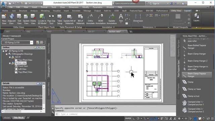
Task: Choose Clamp w/ base support tool
Action: click(194, 89)
